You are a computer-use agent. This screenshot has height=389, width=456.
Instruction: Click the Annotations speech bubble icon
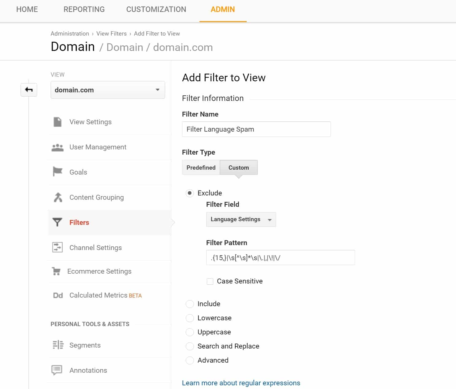pos(57,370)
